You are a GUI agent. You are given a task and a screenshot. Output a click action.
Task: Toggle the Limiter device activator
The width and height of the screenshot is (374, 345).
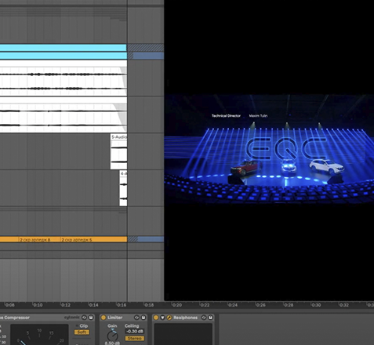tap(103, 318)
